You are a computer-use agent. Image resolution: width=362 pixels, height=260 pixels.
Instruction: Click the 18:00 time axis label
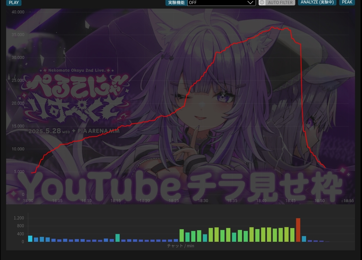coord(28,201)
